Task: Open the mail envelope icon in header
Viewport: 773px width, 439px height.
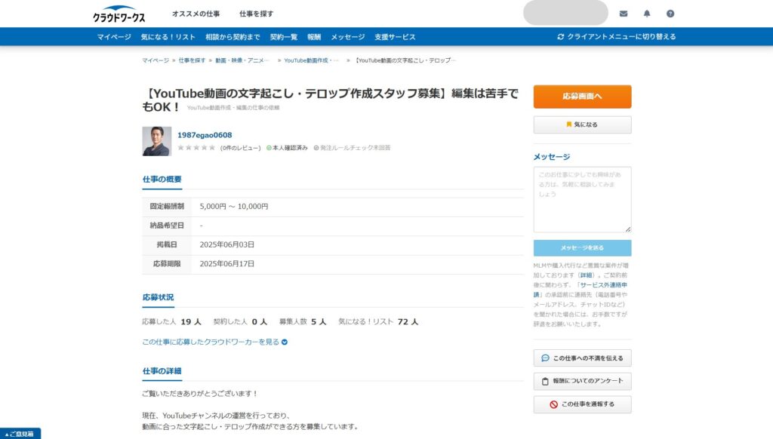Action: click(x=623, y=14)
